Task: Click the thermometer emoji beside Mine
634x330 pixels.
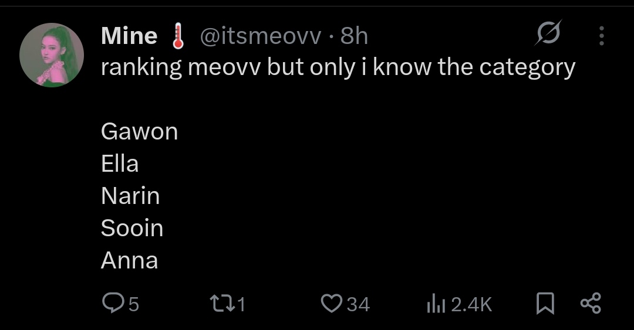Action: pos(174,37)
